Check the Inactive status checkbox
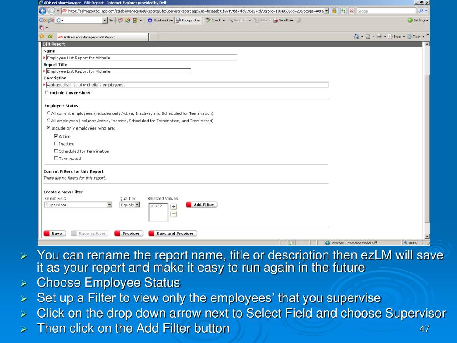The height and width of the screenshot is (343, 457). pos(56,143)
